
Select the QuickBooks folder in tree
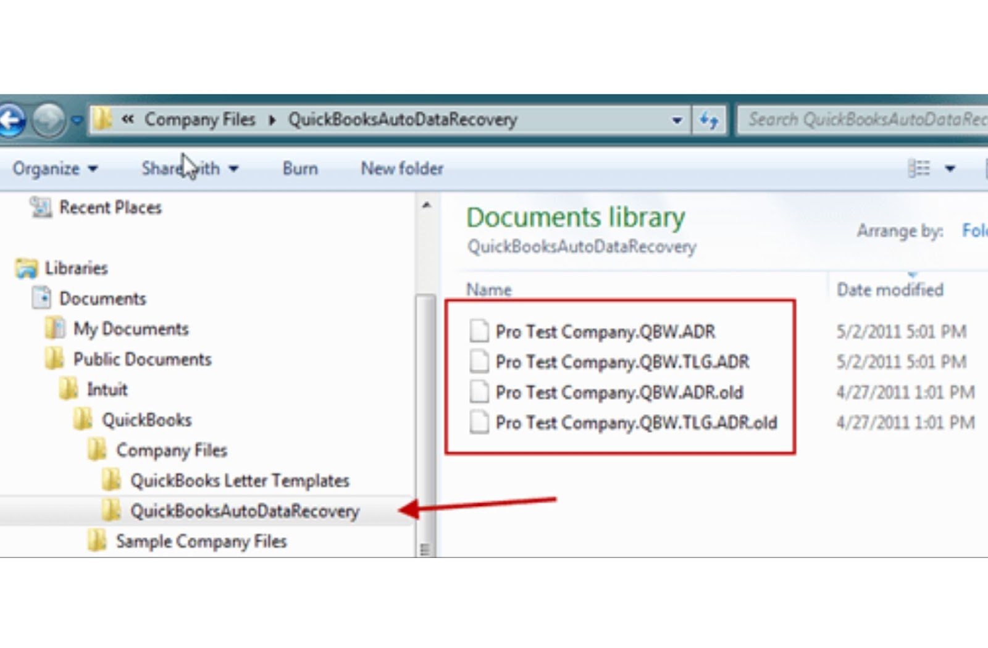[x=147, y=420]
